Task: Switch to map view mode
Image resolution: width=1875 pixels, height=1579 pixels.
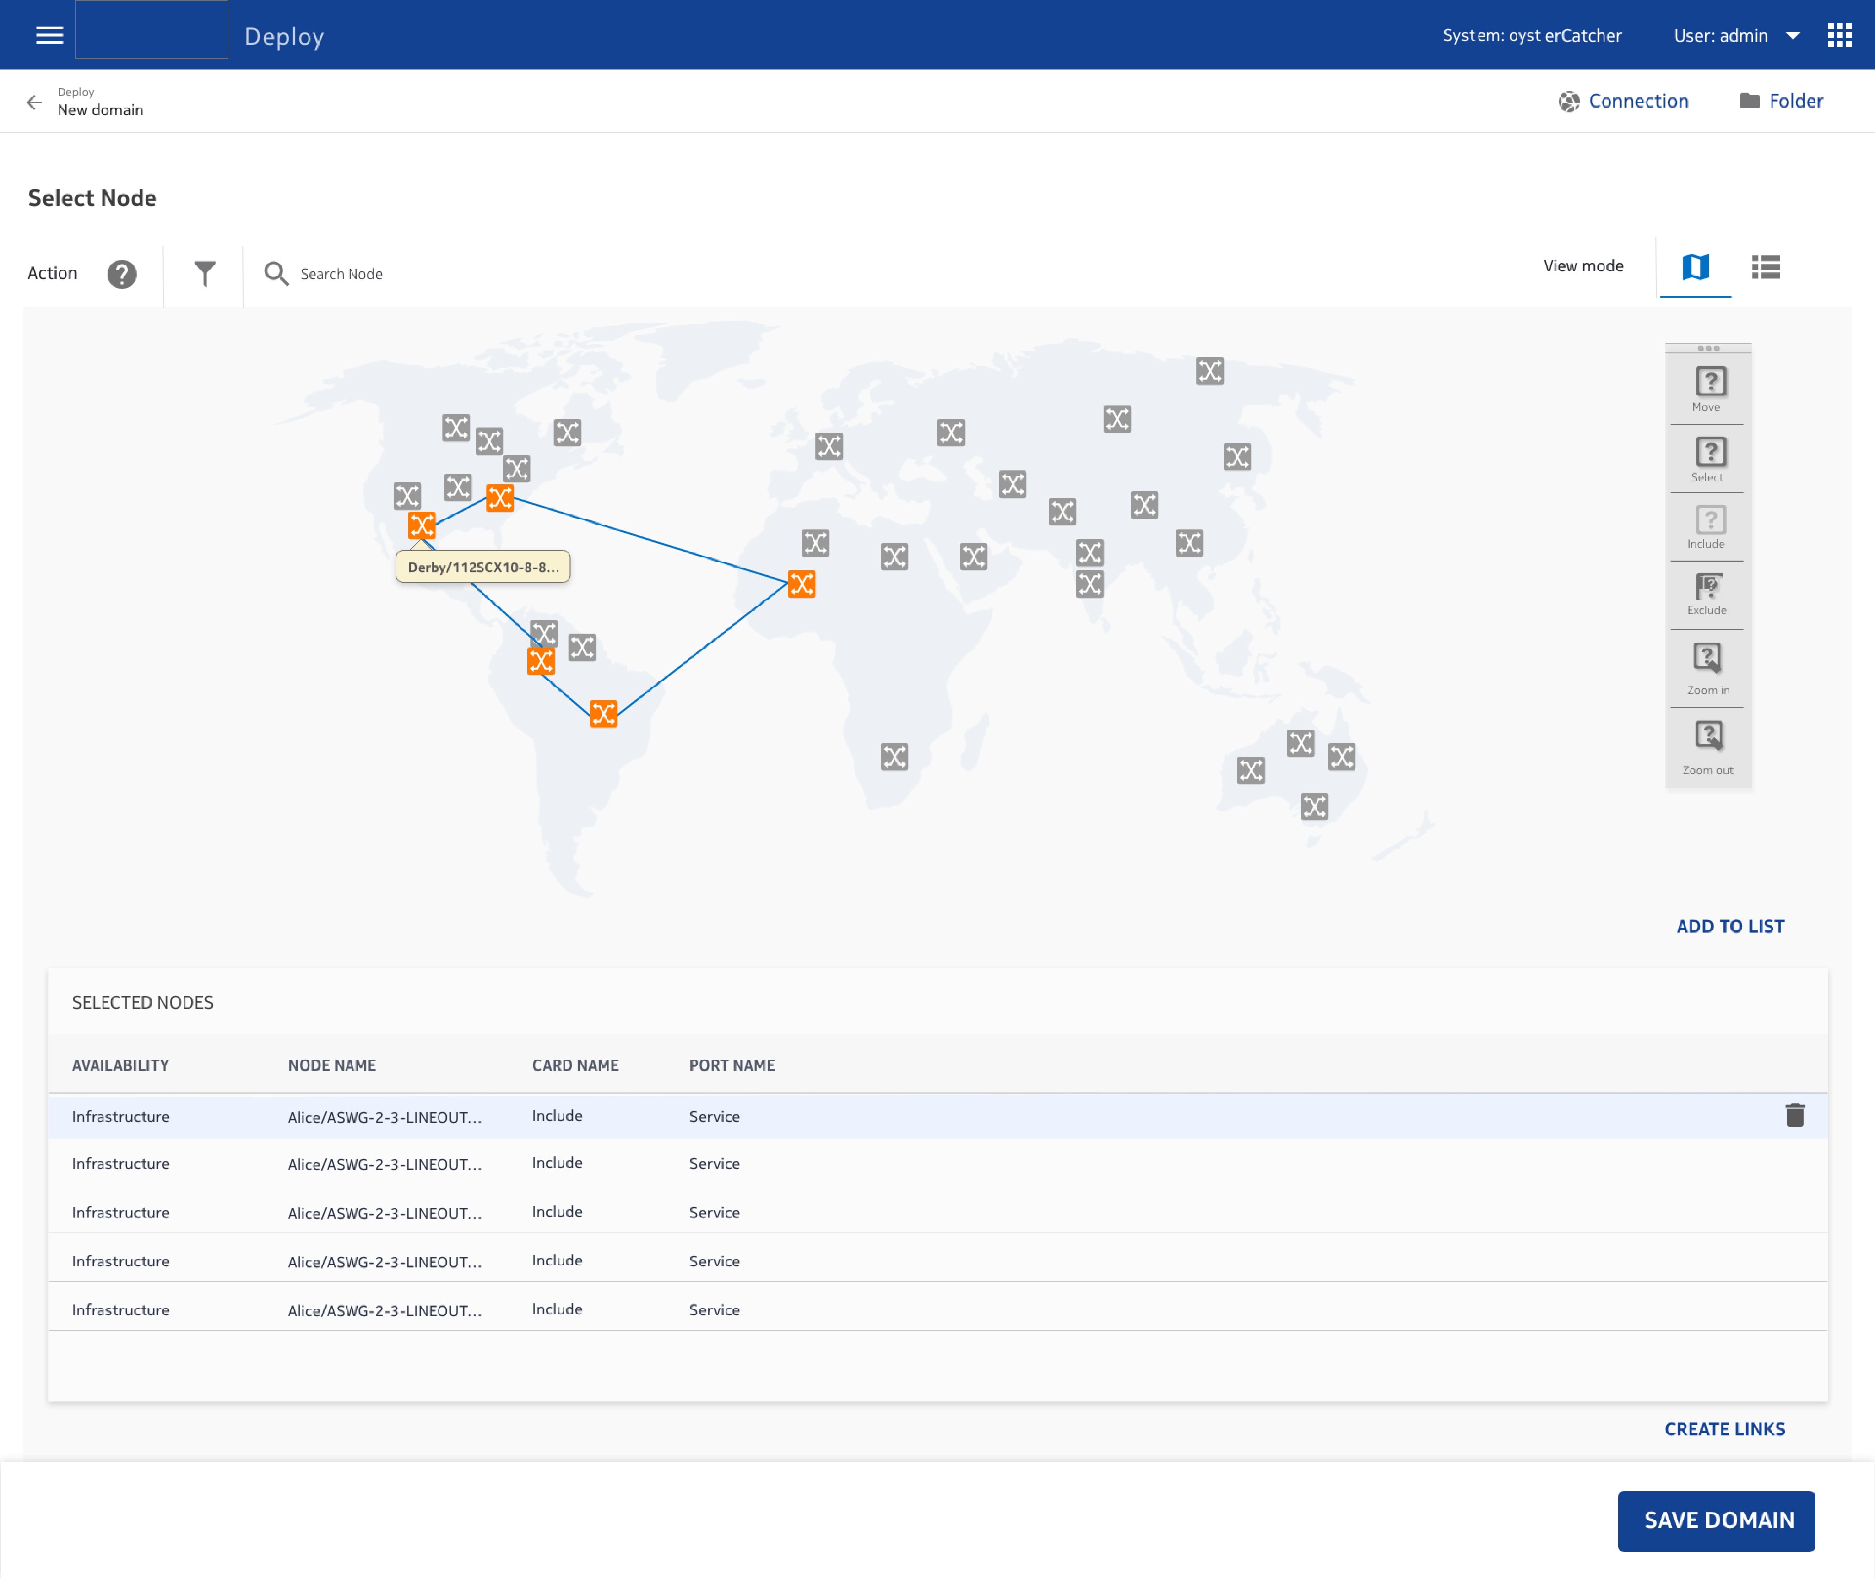Action: [x=1695, y=267]
